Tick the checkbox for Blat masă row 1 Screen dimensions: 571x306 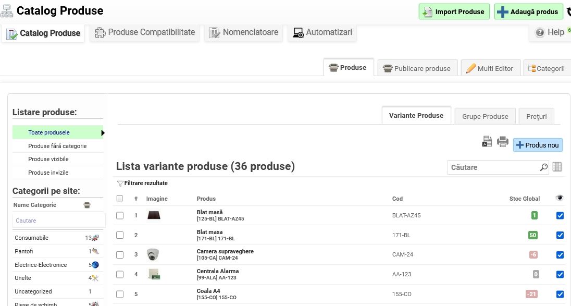click(x=120, y=215)
